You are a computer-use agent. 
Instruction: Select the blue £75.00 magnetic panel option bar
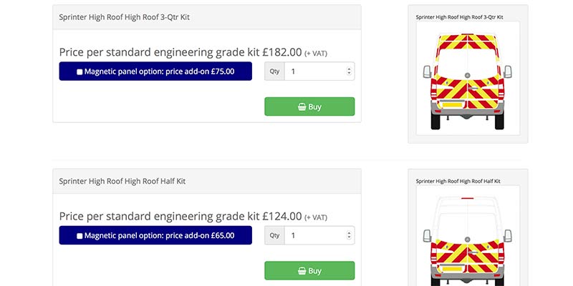click(155, 71)
